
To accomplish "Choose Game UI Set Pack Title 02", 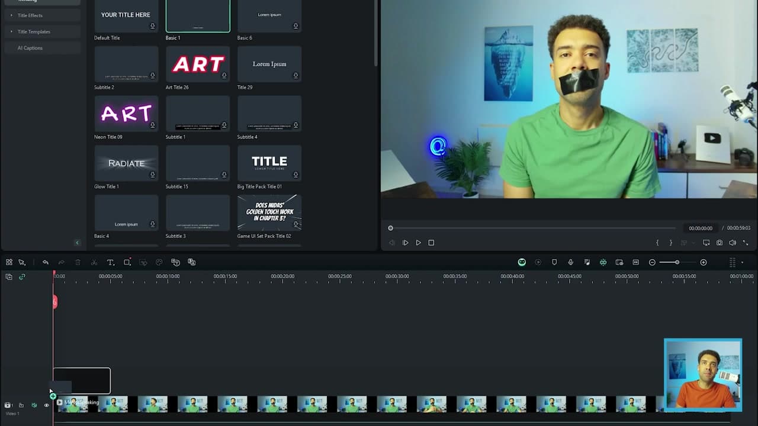I will [x=269, y=212].
